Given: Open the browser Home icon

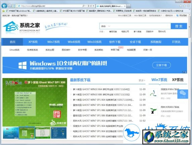Looking at the screenshot, I should click(x=181, y=6).
